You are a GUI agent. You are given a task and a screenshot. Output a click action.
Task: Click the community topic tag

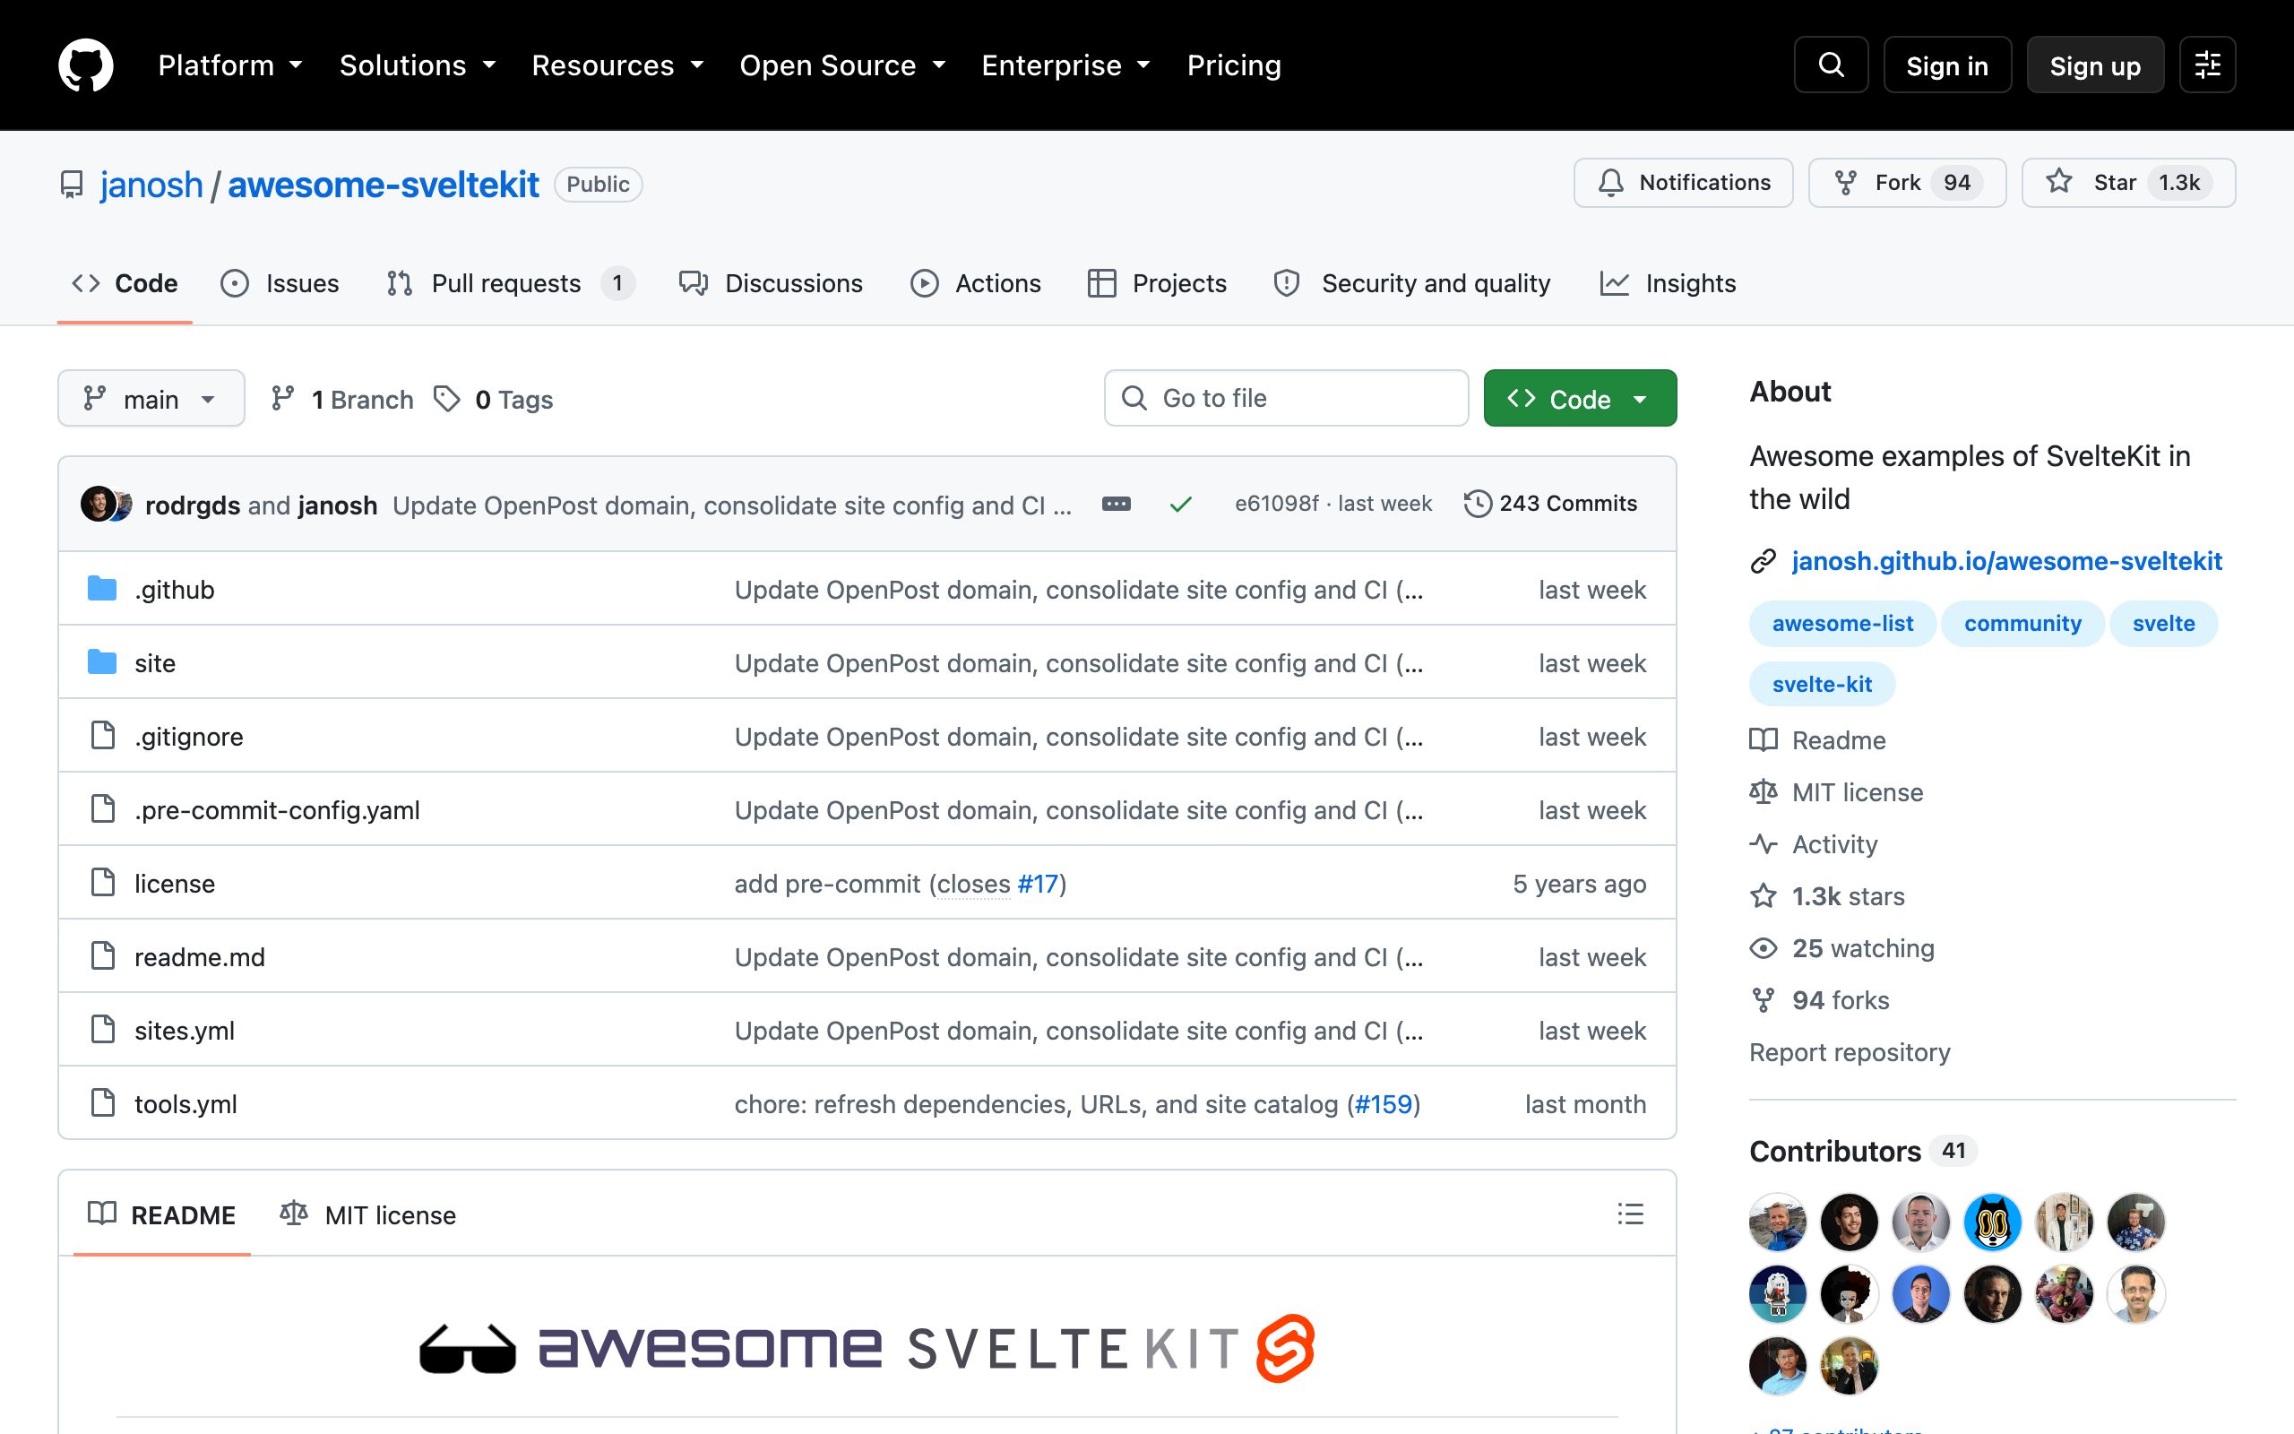pyautogui.click(x=2022, y=623)
